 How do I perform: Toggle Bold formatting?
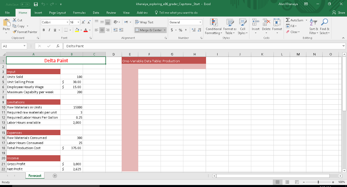tap(44, 30)
